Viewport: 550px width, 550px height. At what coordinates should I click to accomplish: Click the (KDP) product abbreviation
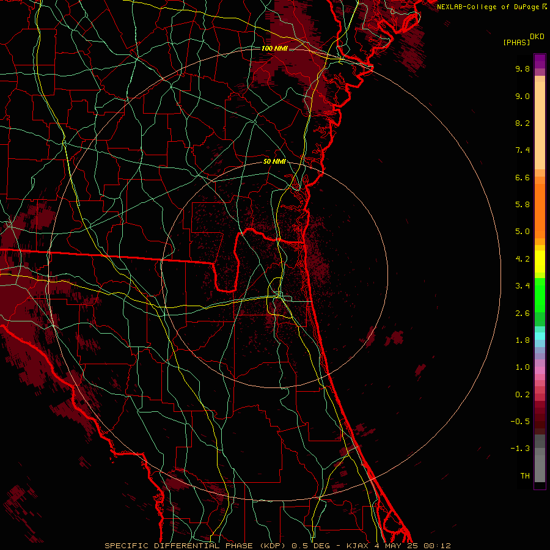click(x=274, y=546)
